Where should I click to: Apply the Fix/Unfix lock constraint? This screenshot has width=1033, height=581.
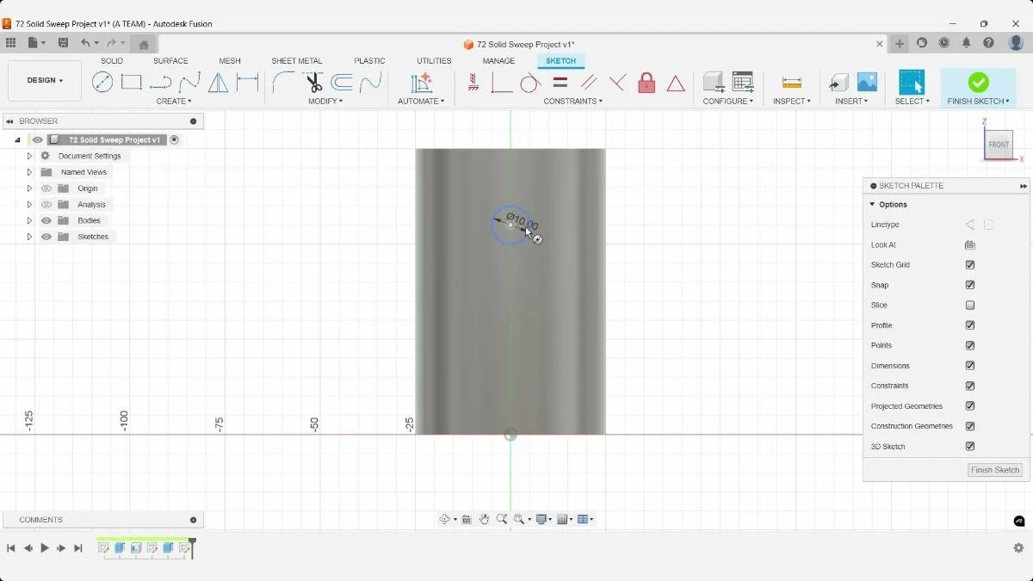(646, 83)
